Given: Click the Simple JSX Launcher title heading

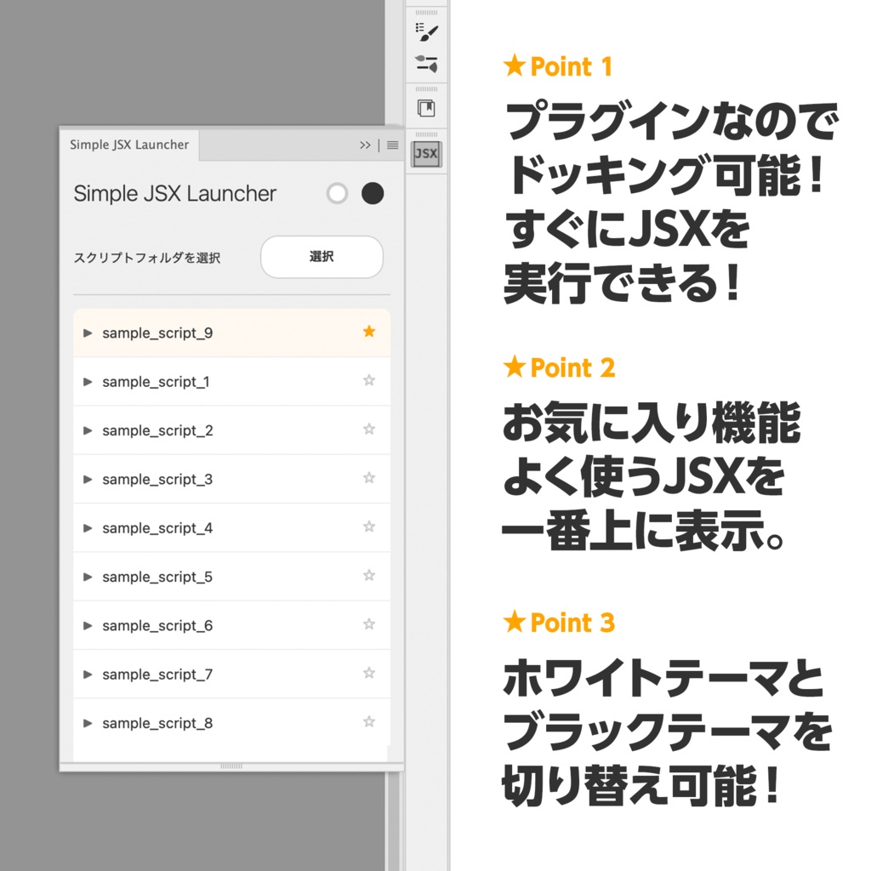Looking at the screenshot, I should click(174, 194).
